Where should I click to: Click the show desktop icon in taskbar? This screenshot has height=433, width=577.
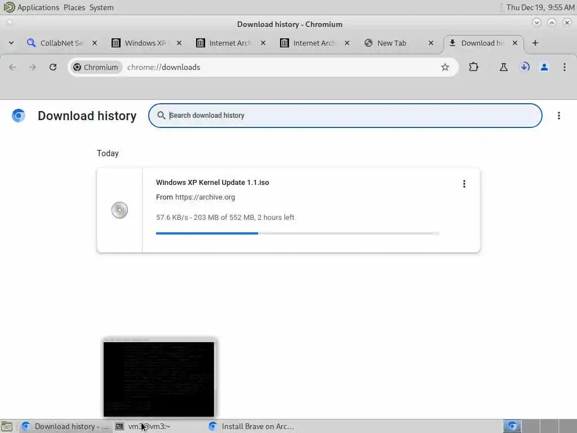[x=7, y=426]
